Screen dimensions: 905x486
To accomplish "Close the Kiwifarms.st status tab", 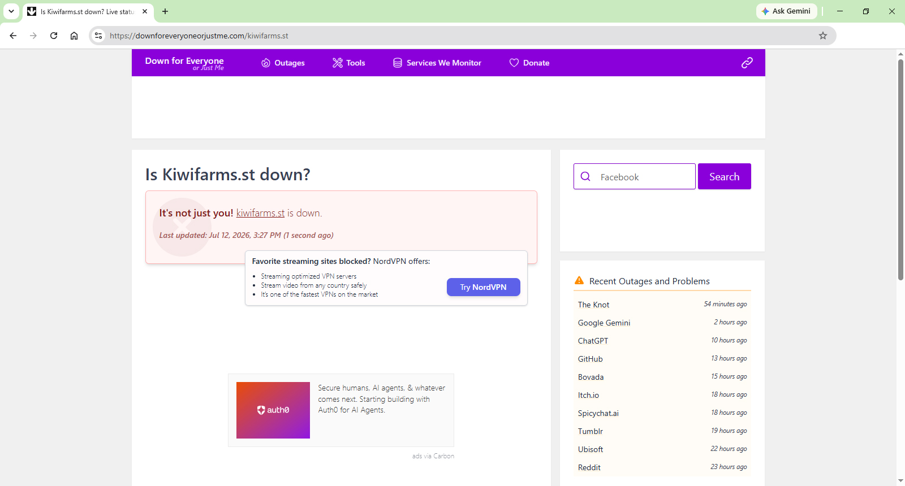I will (145, 11).
